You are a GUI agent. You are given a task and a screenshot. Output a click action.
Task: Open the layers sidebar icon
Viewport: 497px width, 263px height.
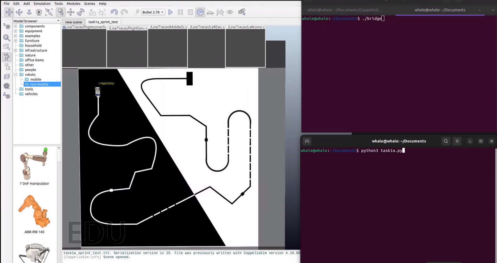tap(7, 77)
